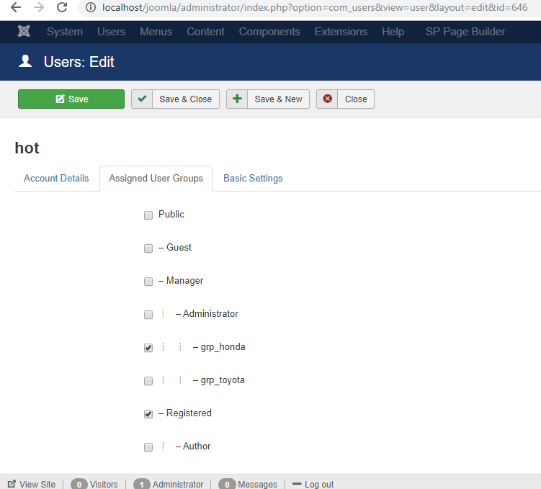The image size is (541, 489).
Task: Switch to the Account Details tab
Action: click(x=56, y=179)
